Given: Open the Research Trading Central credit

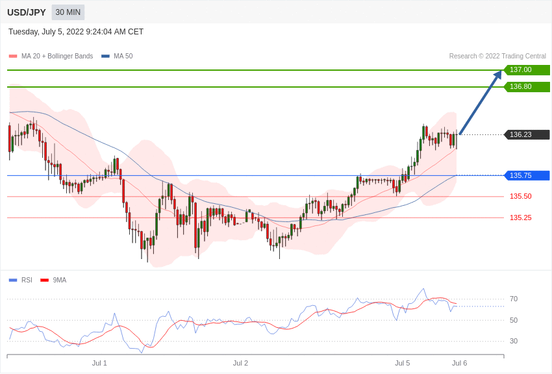Looking at the screenshot, I should [497, 56].
